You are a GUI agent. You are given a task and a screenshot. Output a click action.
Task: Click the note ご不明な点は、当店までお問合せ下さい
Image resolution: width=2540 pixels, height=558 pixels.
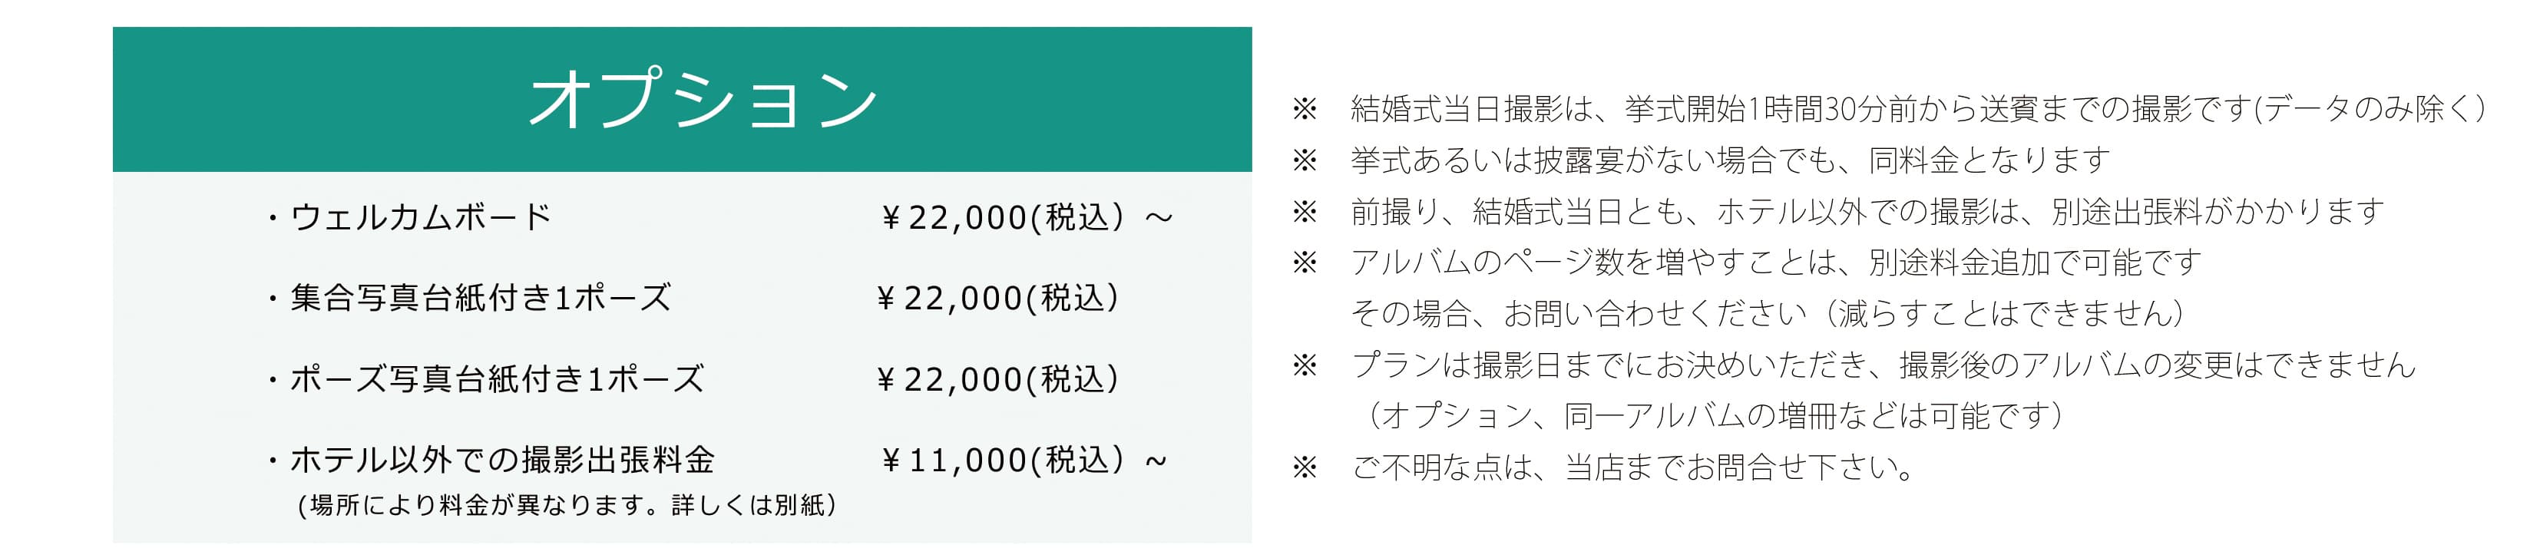1633,467
